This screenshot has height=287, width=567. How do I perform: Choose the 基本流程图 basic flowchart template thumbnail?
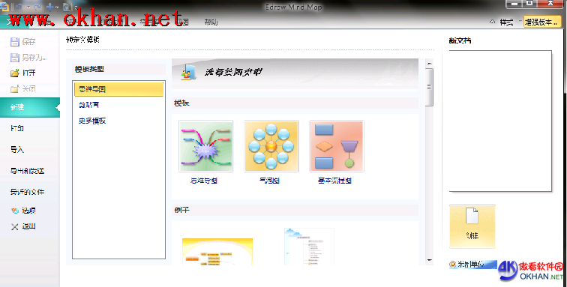(x=337, y=146)
